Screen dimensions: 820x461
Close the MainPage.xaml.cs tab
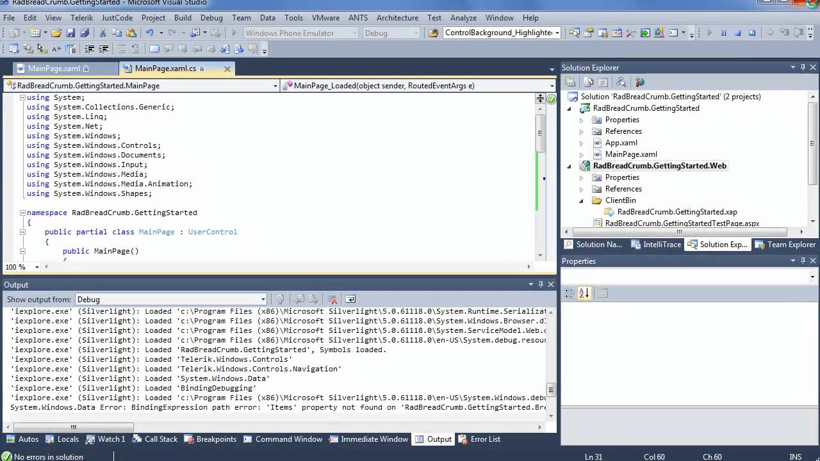coord(227,69)
